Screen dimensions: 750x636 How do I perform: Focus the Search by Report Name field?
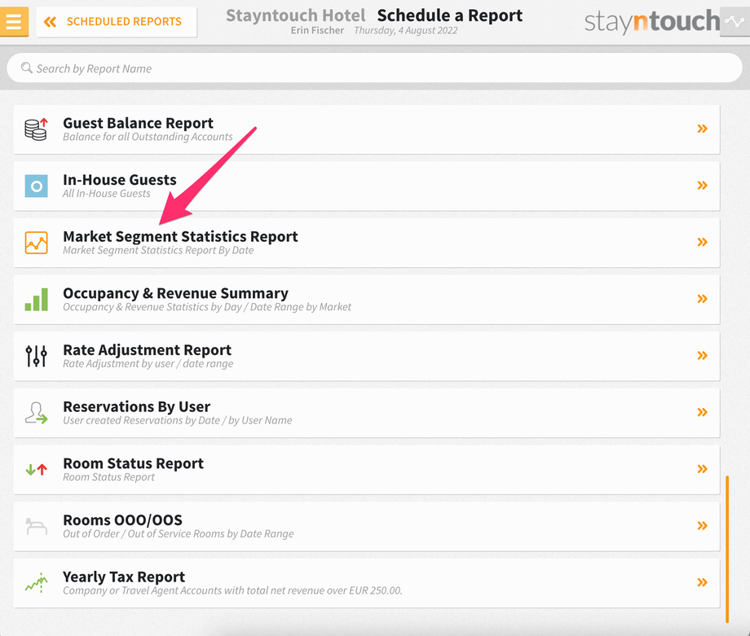click(374, 68)
